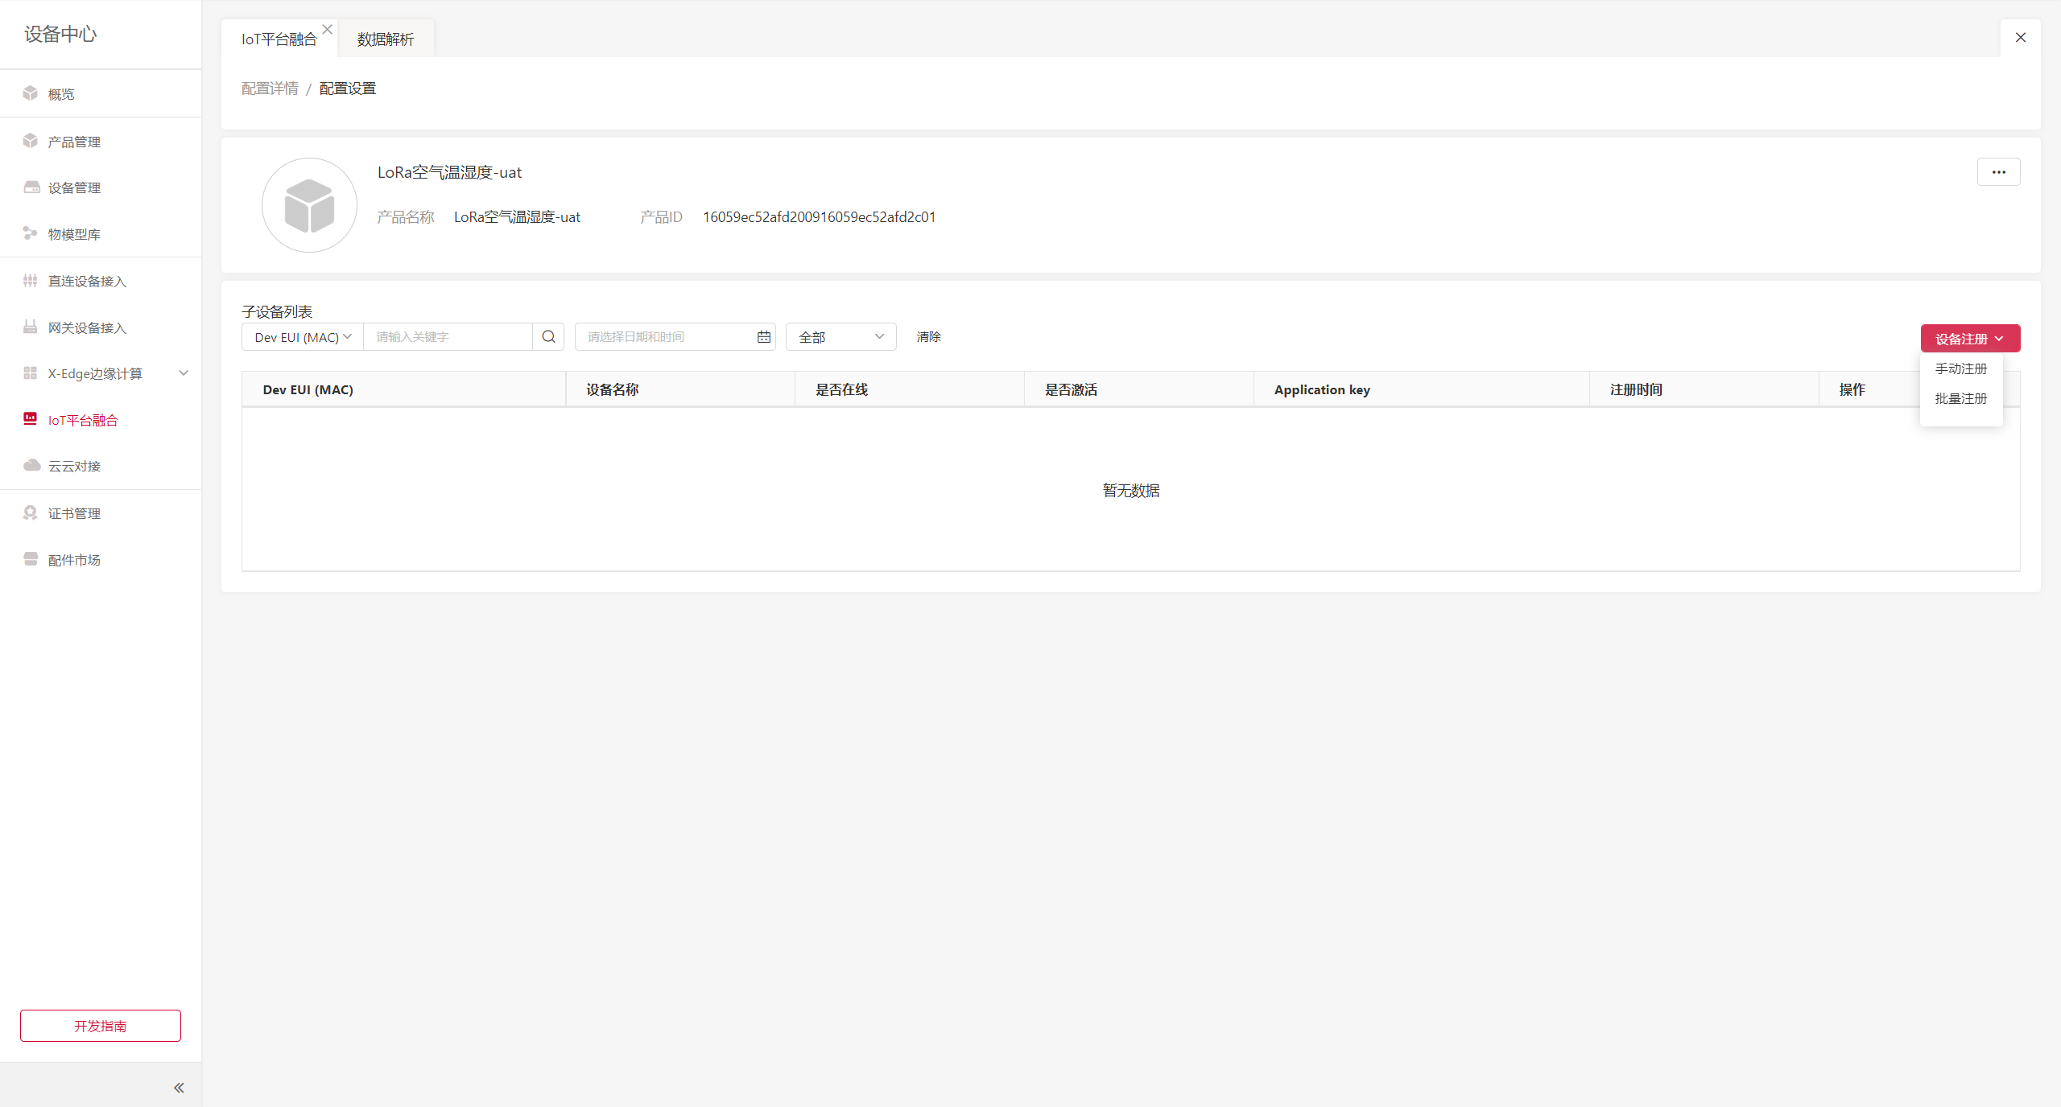Open the Dev EUI (MAC) search-type dropdown
Viewport: 2061px width, 1107px height.
click(x=303, y=337)
